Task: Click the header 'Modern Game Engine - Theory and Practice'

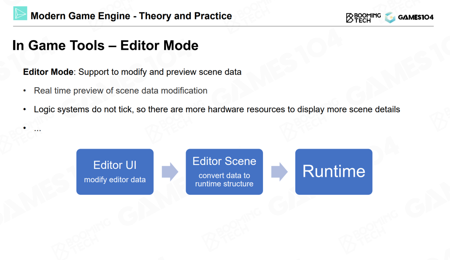Action: click(x=131, y=16)
